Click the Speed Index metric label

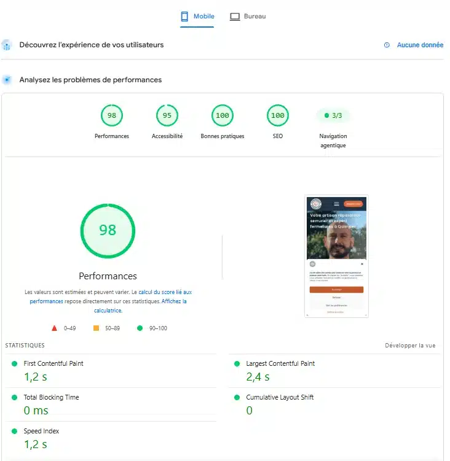41,432
